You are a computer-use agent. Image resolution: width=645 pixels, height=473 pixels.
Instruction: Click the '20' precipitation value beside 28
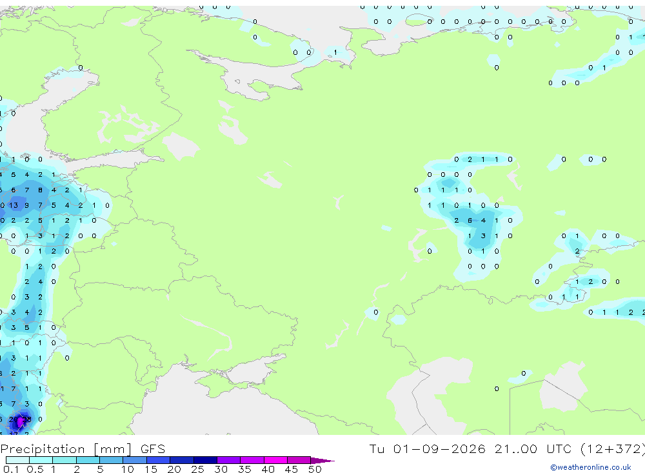click(14, 419)
